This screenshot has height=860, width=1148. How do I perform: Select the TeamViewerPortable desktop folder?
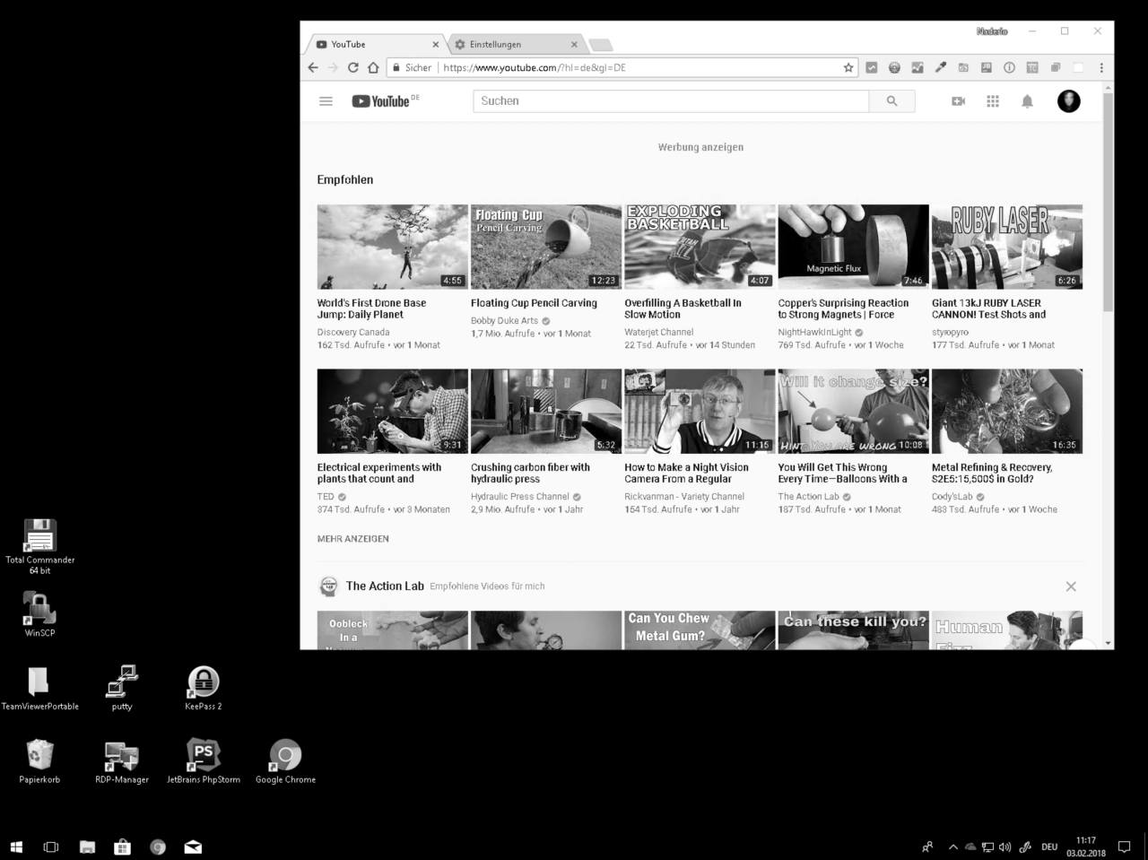pos(39,688)
